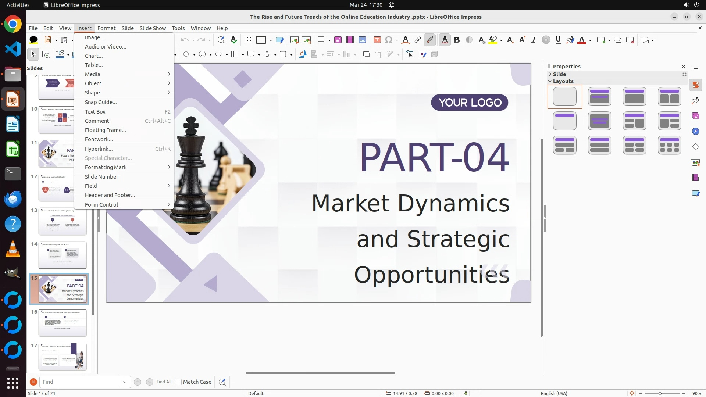This screenshot has height=397, width=706.
Task: Choose Slide Number from the Insert menu
Action: [x=101, y=177]
